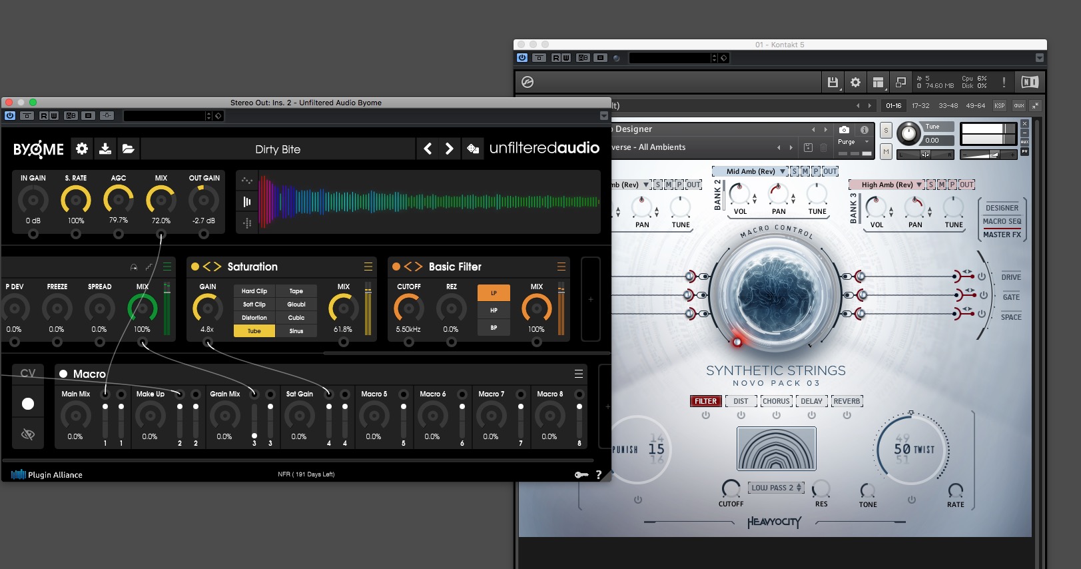This screenshot has width=1081, height=569.
Task: Open Saturation module hamburger menu
Action: coord(368,267)
